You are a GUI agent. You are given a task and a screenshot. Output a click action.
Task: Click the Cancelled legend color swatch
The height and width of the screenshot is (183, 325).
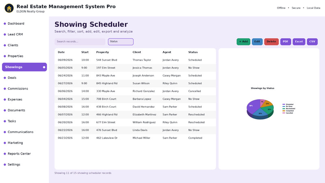284,113
